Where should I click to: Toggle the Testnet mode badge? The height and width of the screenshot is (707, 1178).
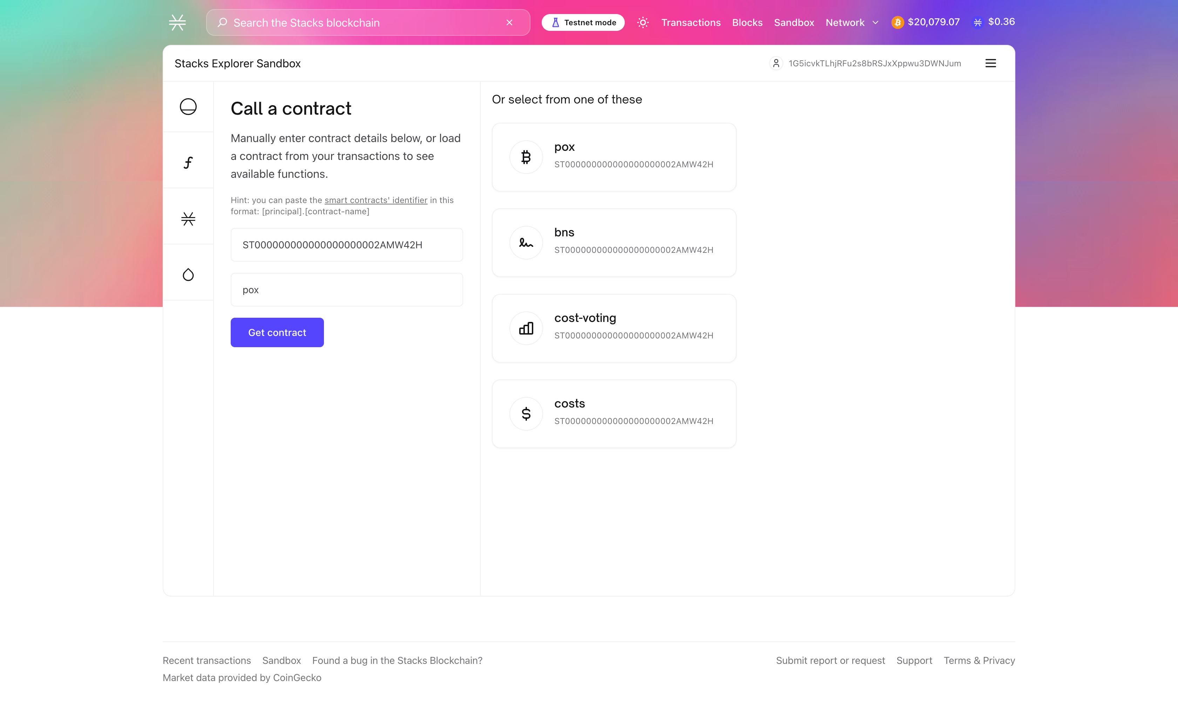(x=583, y=22)
